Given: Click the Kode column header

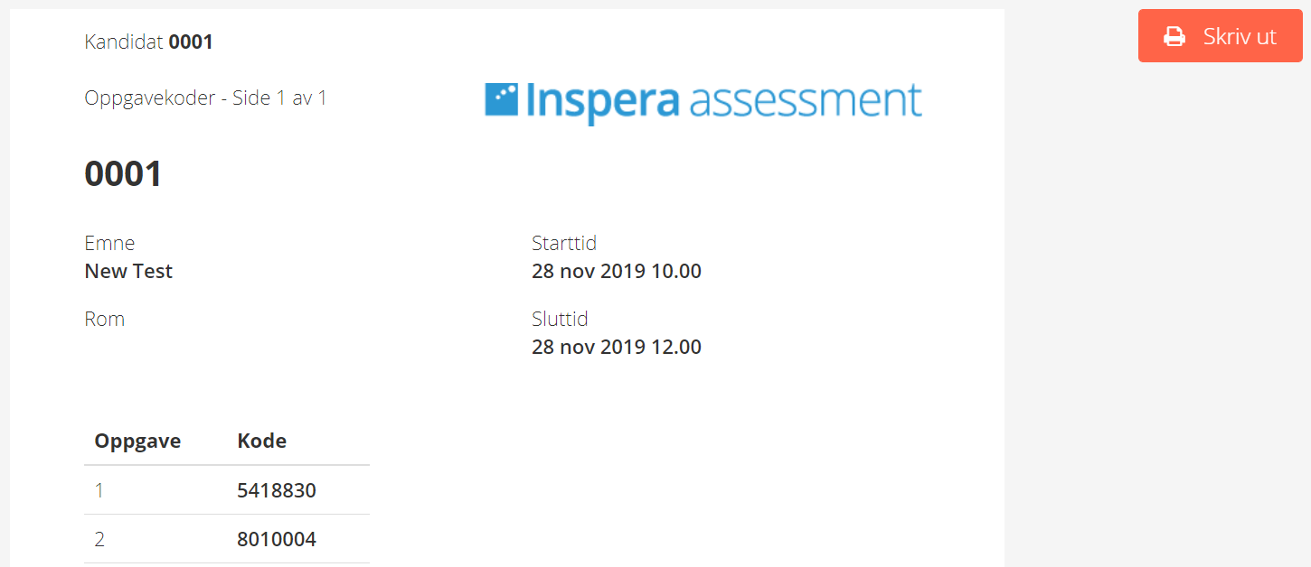Looking at the screenshot, I should click(262, 441).
